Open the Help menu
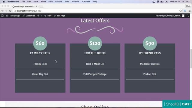The width and height of the screenshot is (192, 108). tap(95, 1)
